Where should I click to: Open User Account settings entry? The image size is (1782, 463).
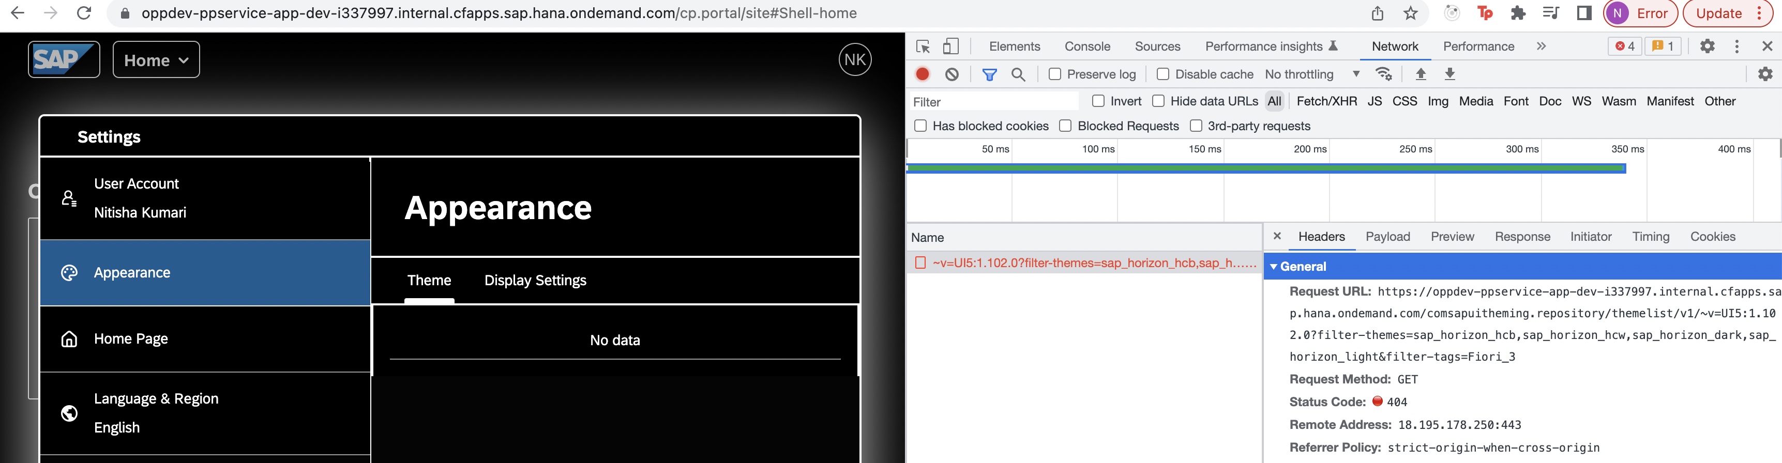(x=205, y=198)
